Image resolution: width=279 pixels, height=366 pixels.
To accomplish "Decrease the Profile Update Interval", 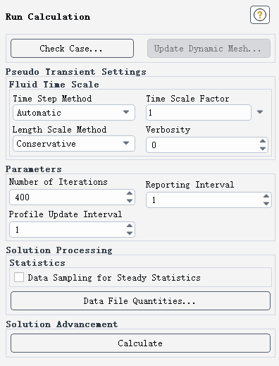I will point(130,233).
